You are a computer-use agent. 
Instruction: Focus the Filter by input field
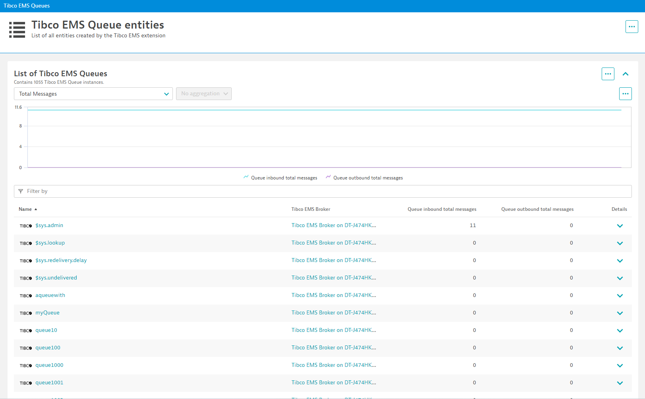tap(323, 191)
